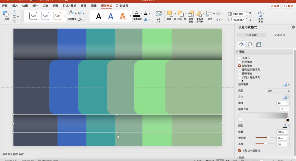
Task: Open the 动画 ribbon tab
Action: 55,6
